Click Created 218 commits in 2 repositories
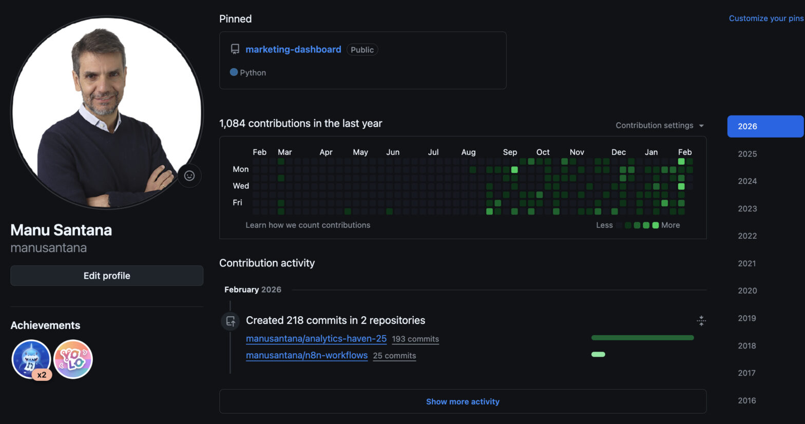The width and height of the screenshot is (805, 424). [336, 320]
